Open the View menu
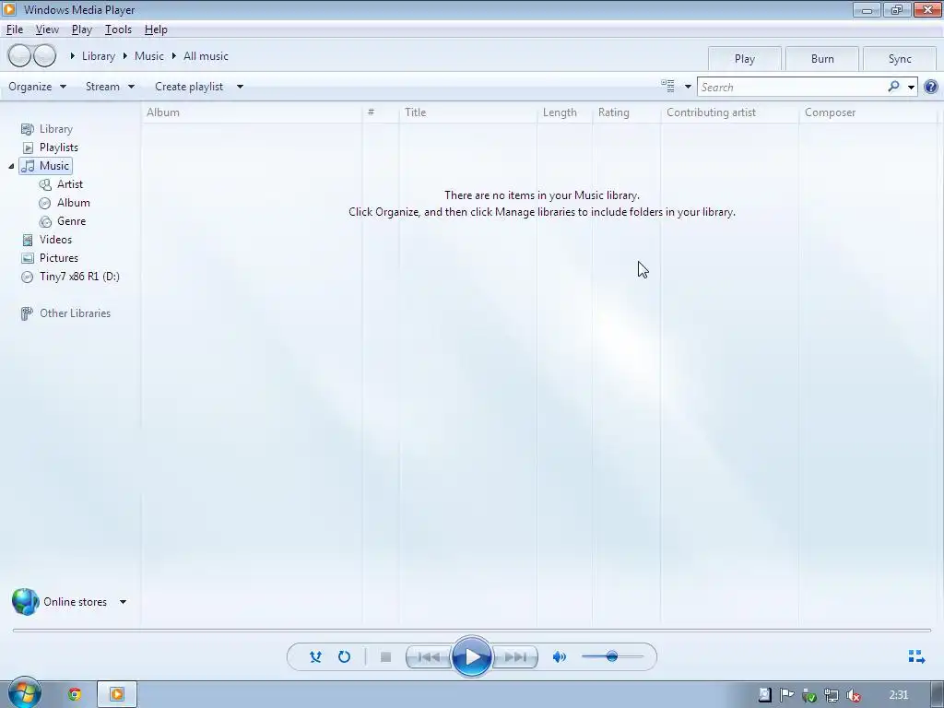944x708 pixels. tap(47, 29)
